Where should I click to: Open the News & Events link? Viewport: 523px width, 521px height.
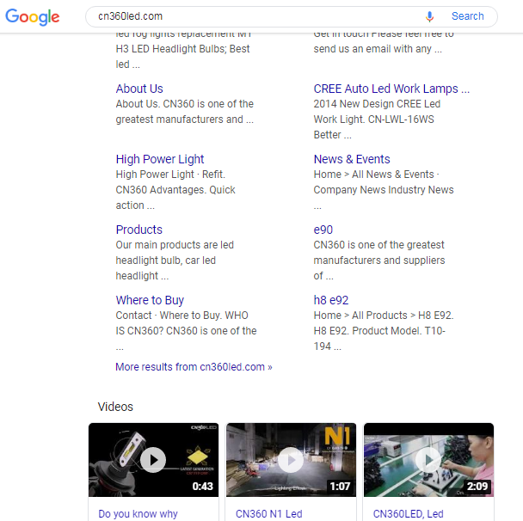352,159
